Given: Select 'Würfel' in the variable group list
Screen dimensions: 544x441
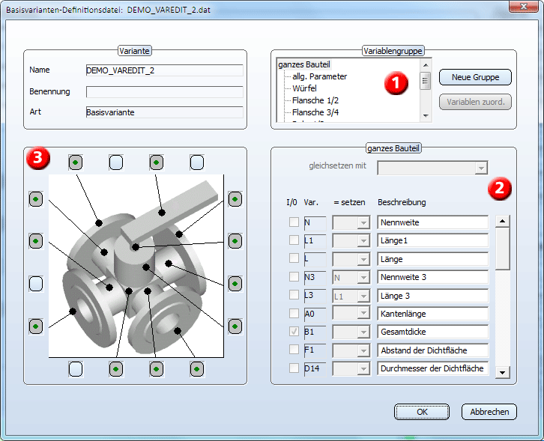Looking at the screenshot, I should 304,88.
